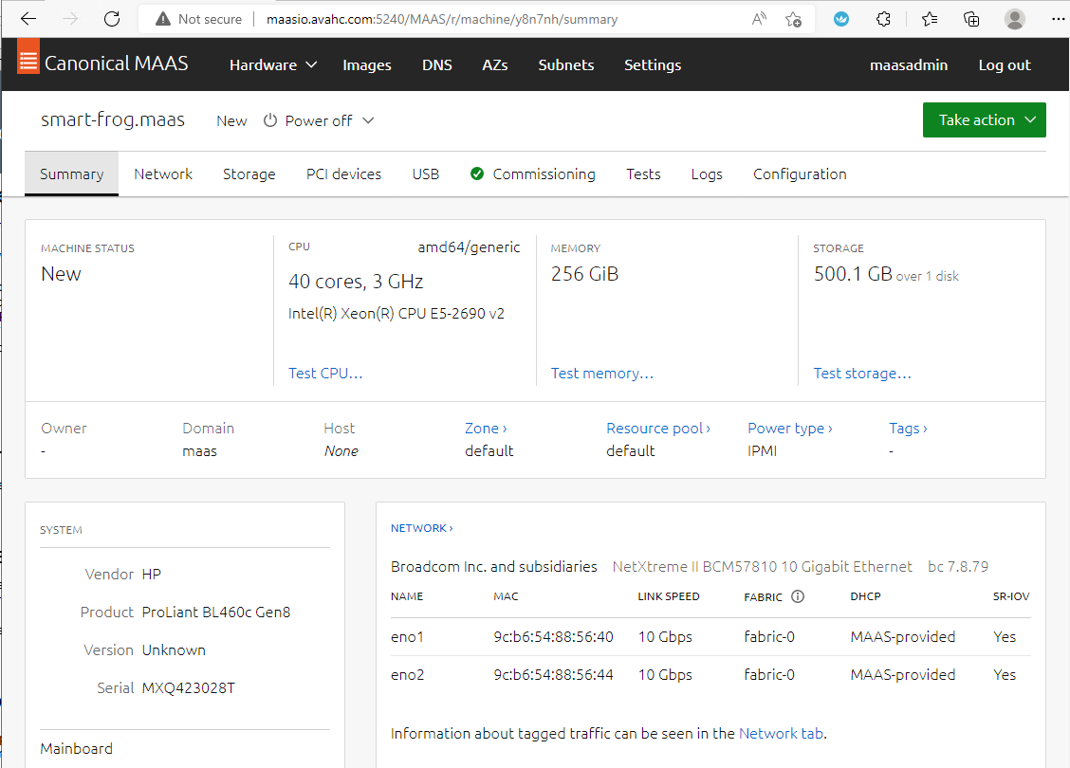Open the Favorites list icon
The image size is (1070, 768).
930,19
